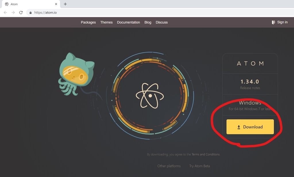
Task: Reload the page
Action: [x=21, y=13]
